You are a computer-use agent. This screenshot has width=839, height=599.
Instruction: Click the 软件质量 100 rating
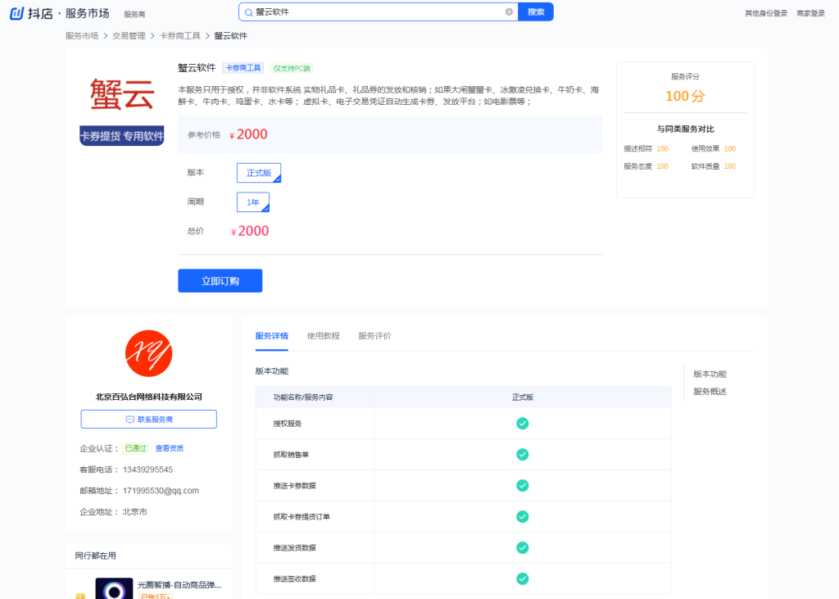pos(714,166)
